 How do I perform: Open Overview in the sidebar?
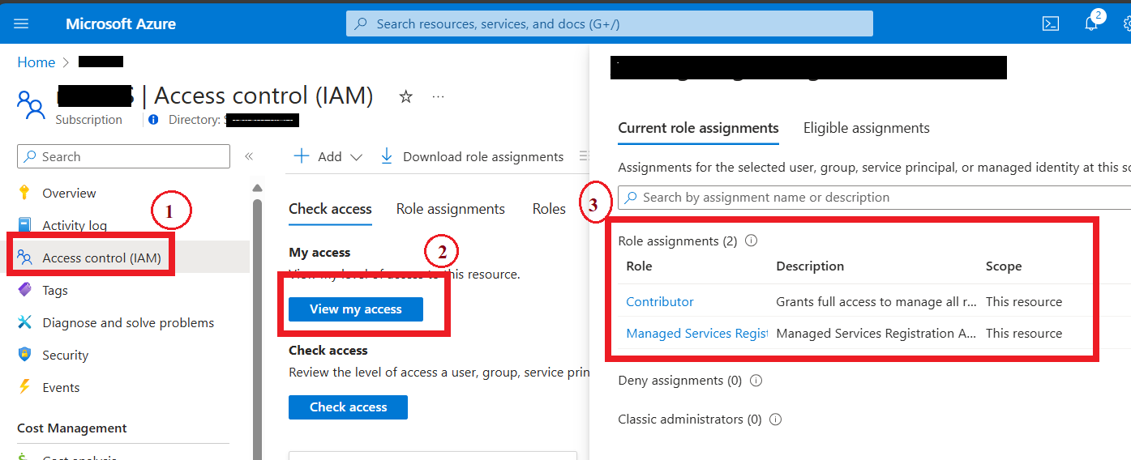click(69, 193)
